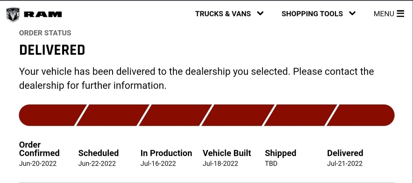The height and width of the screenshot is (183, 413).
Task: Open the TRUCKS & VANS menu
Action: click(x=223, y=14)
